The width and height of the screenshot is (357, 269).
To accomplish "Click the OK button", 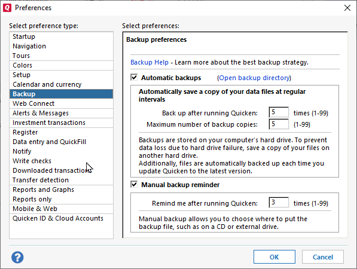I will pyautogui.click(x=274, y=257).
